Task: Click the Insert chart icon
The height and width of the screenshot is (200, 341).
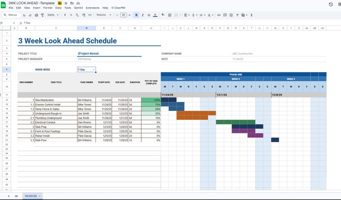Action: click(x=231, y=15)
